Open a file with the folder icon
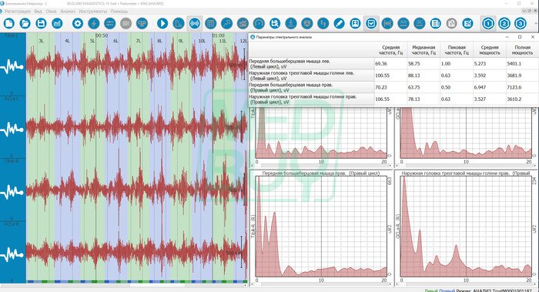The width and height of the screenshot is (539, 292). [25, 23]
